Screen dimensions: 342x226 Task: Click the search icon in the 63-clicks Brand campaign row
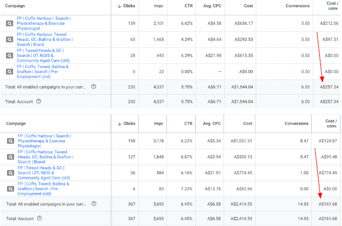coord(10,39)
